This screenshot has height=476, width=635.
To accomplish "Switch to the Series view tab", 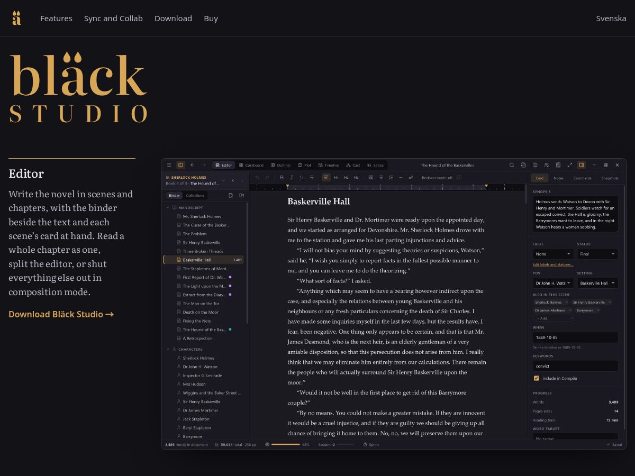I will [375, 165].
